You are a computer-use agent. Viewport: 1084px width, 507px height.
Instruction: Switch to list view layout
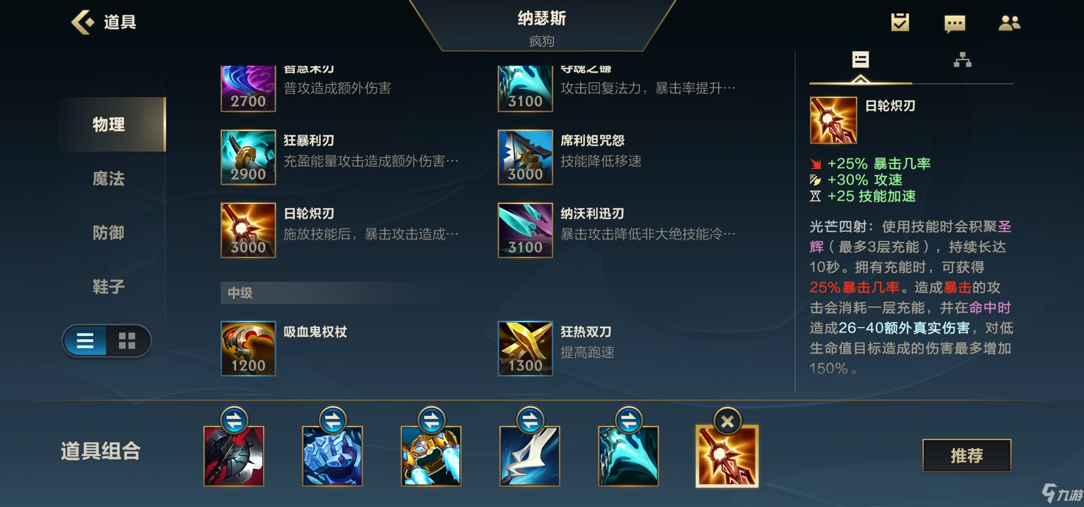[x=85, y=341]
